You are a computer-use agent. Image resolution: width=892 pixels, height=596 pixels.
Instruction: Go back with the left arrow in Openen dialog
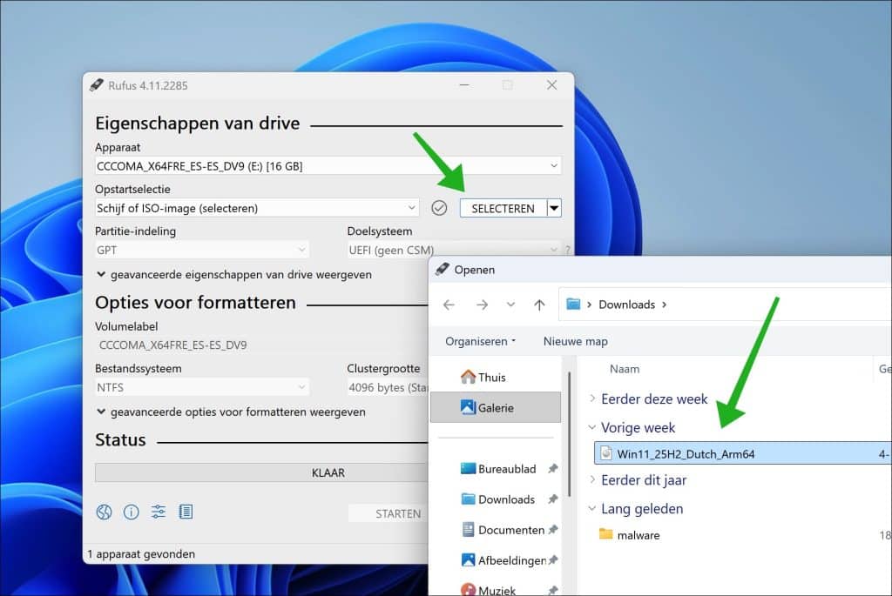pyautogui.click(x=449, y=305)
